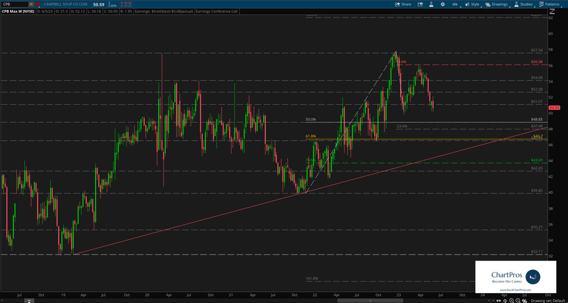The height and width of the screenshot is (303, 568).
Task: Click the last price 50.59 in header
Action: [99, 5]
